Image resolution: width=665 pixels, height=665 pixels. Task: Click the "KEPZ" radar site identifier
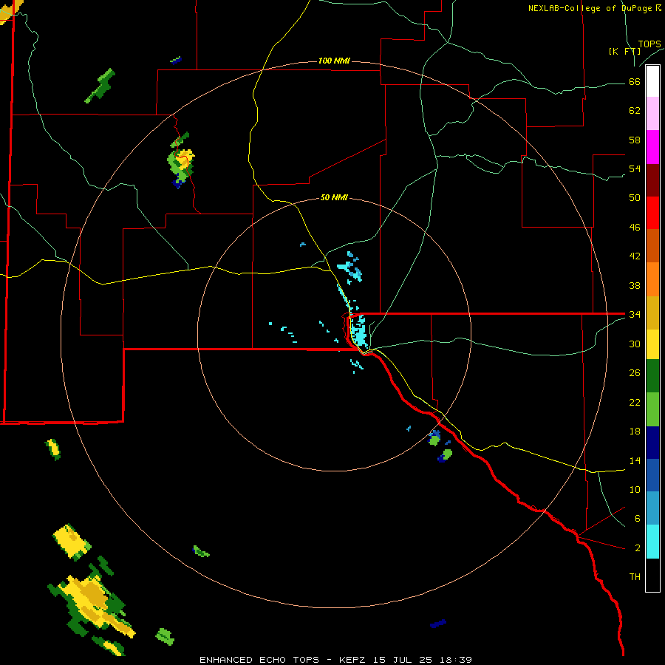[x=352, y=660]
